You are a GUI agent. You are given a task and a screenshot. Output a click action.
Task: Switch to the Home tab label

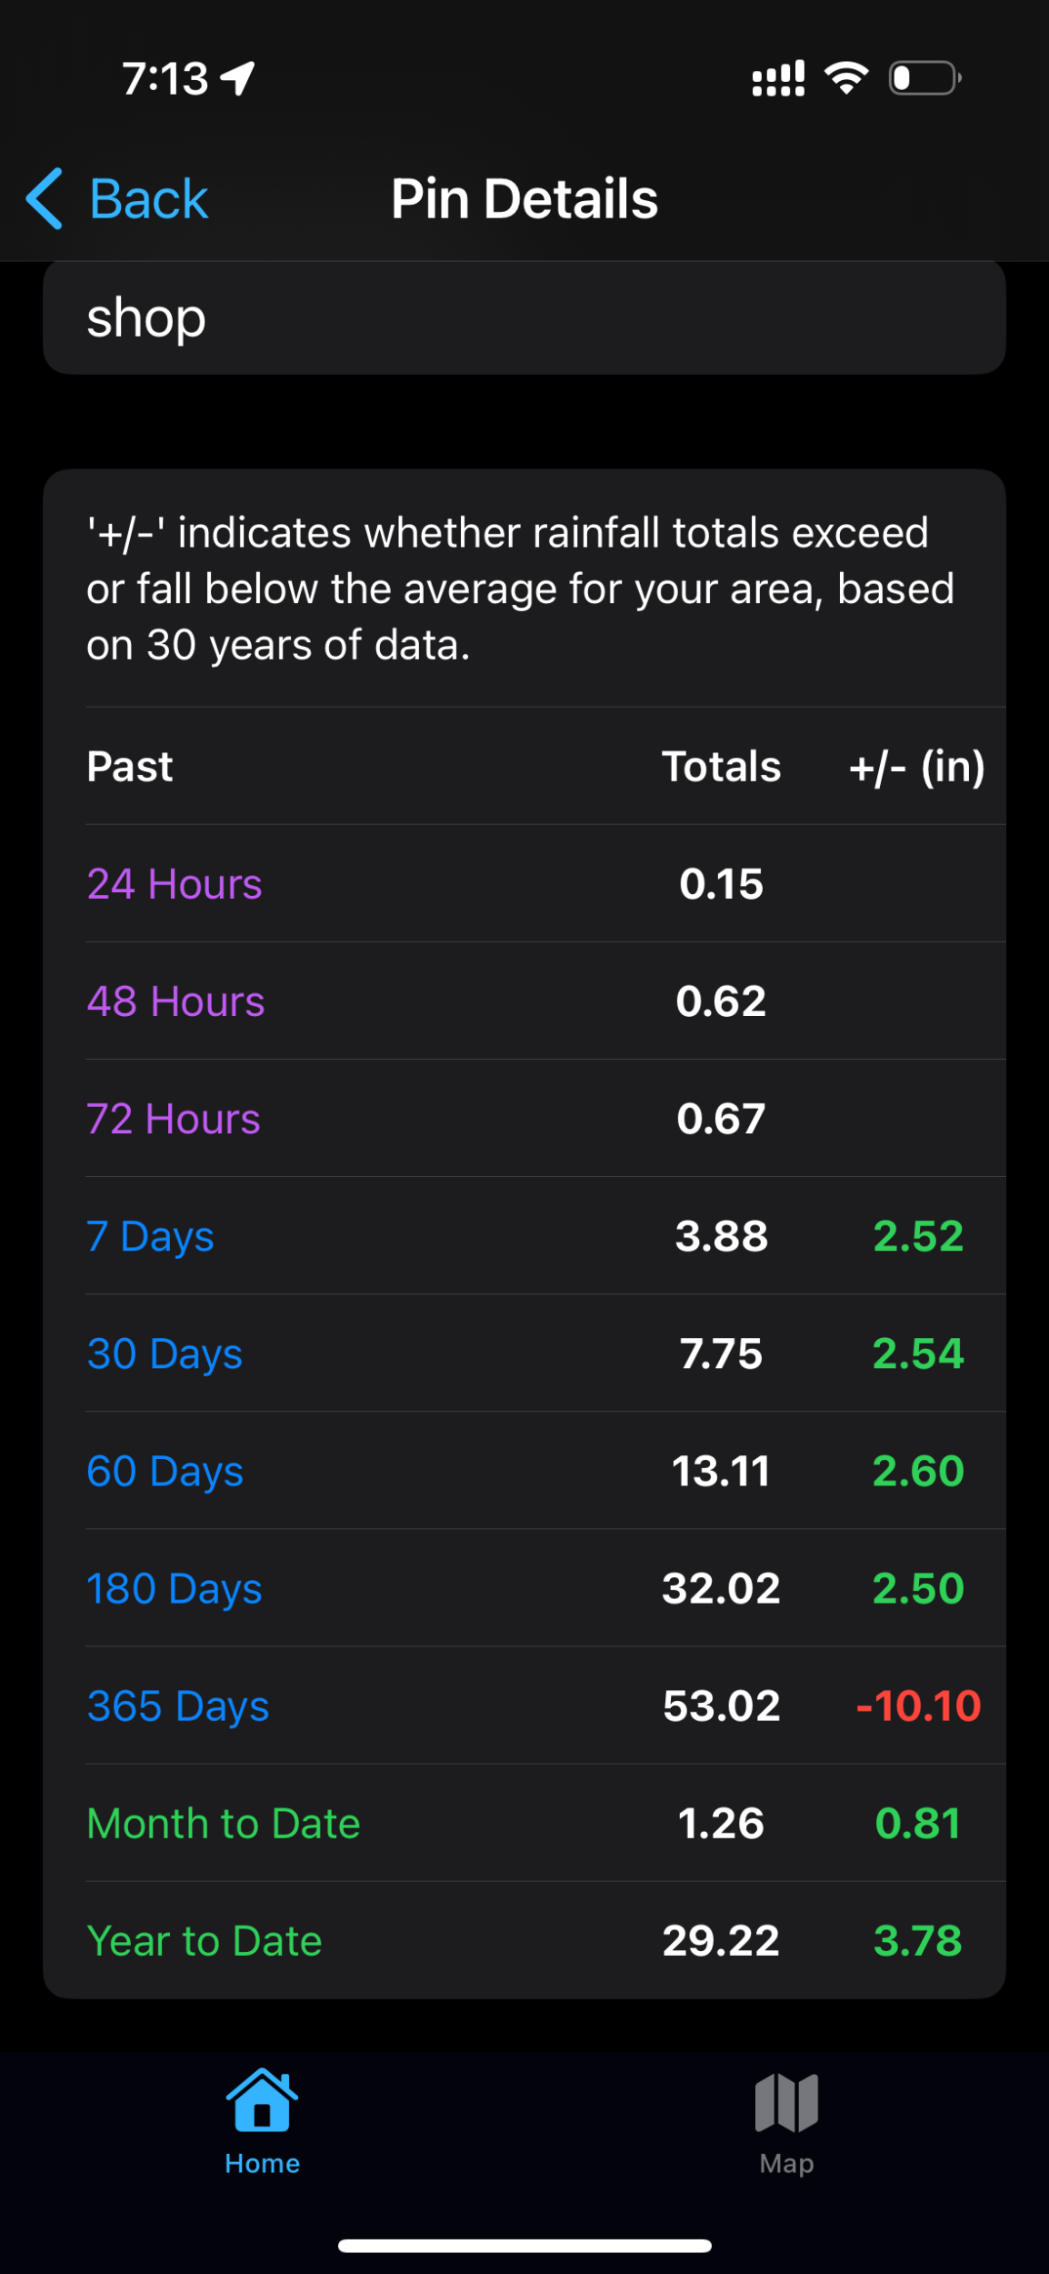[x=262, y=2163]
